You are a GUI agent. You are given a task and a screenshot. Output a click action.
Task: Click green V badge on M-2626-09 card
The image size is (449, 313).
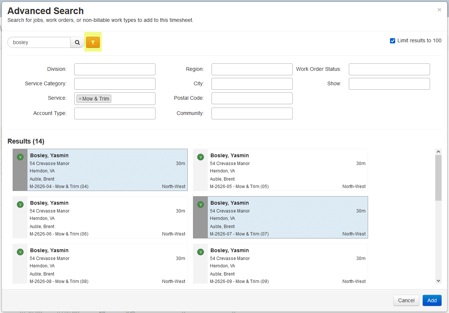pos(201,252)
